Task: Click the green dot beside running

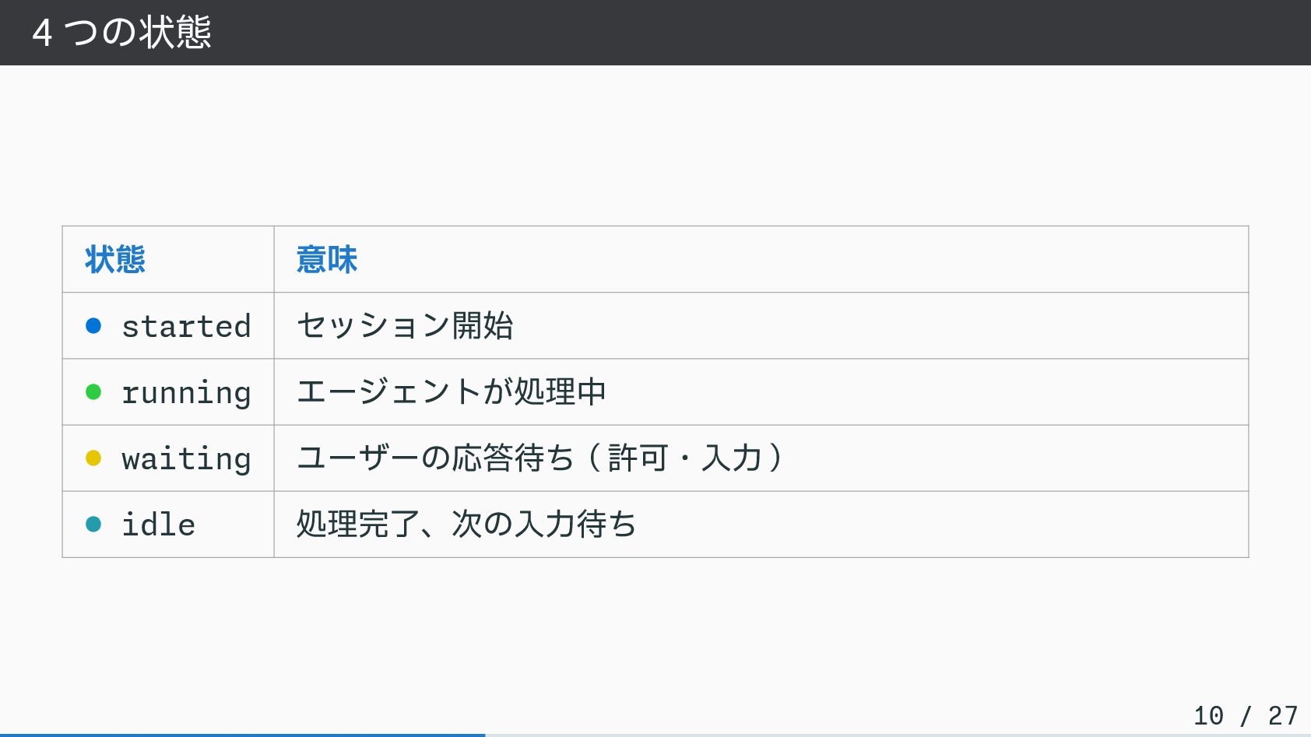Action: pos(93,392)
